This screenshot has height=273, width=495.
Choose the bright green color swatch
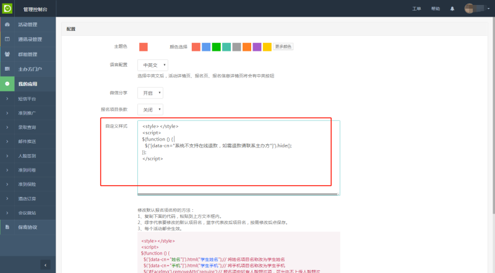click(216, 47)
